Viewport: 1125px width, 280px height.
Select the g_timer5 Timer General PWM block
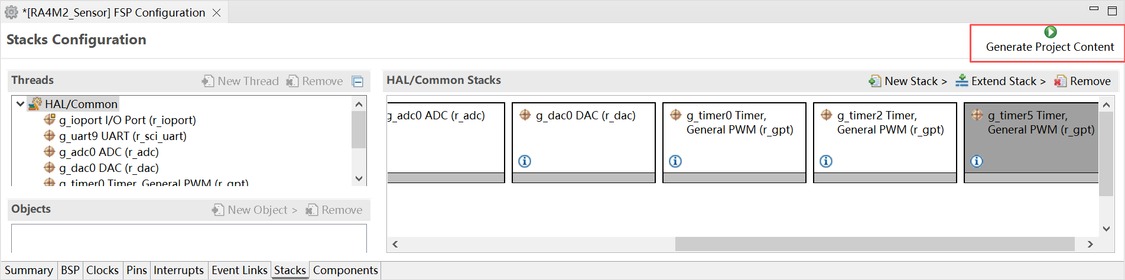point(1031,142)
